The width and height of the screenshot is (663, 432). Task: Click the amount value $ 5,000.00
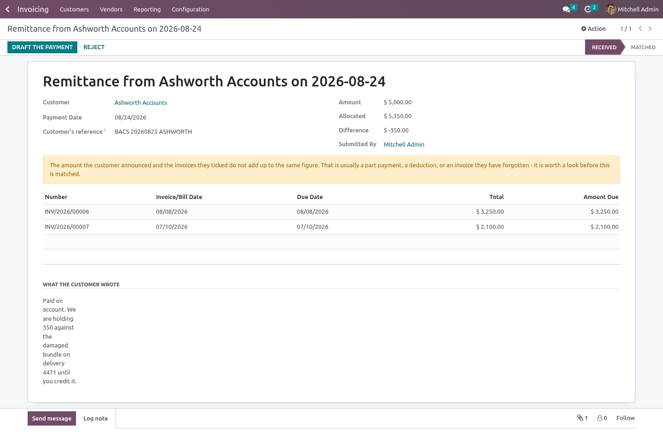398,102
